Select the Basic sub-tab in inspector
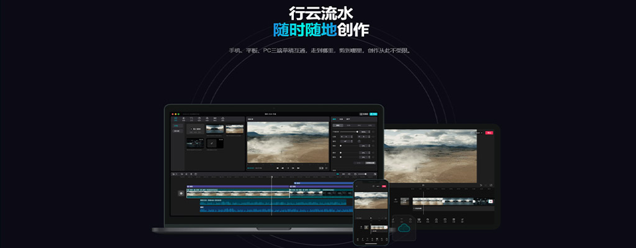This screenshot has height=248, width=636. (x=338, y=125)
